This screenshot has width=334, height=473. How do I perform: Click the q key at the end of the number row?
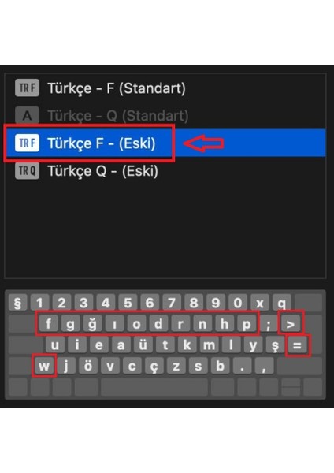(x=282, y=303)
